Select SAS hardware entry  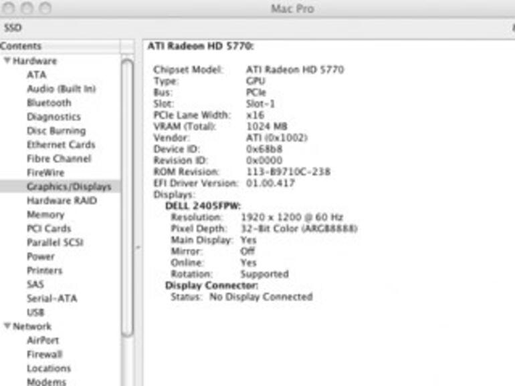point(35,284)
